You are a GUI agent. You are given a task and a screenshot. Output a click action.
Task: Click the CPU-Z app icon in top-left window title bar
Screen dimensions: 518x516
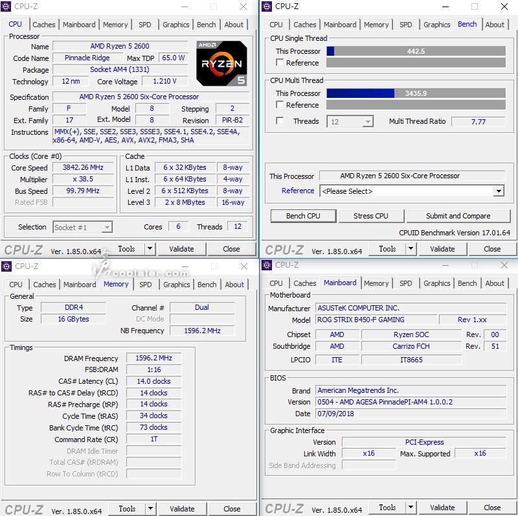pos(7,6)
